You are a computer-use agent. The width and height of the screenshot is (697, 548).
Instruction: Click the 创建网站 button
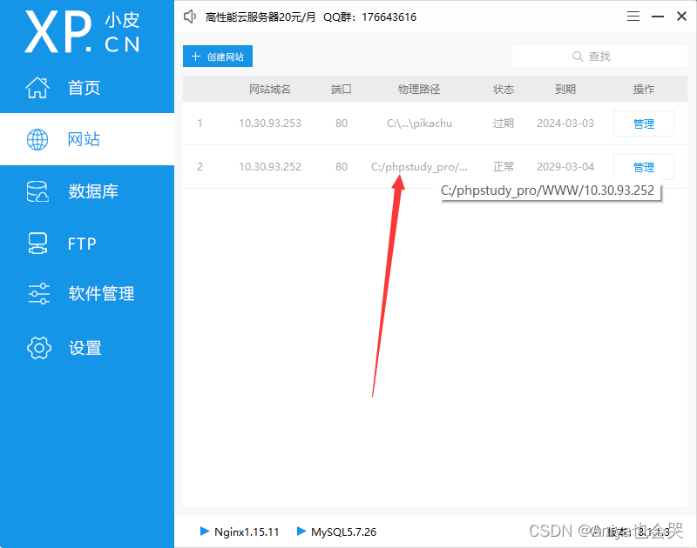pos(218,57)
